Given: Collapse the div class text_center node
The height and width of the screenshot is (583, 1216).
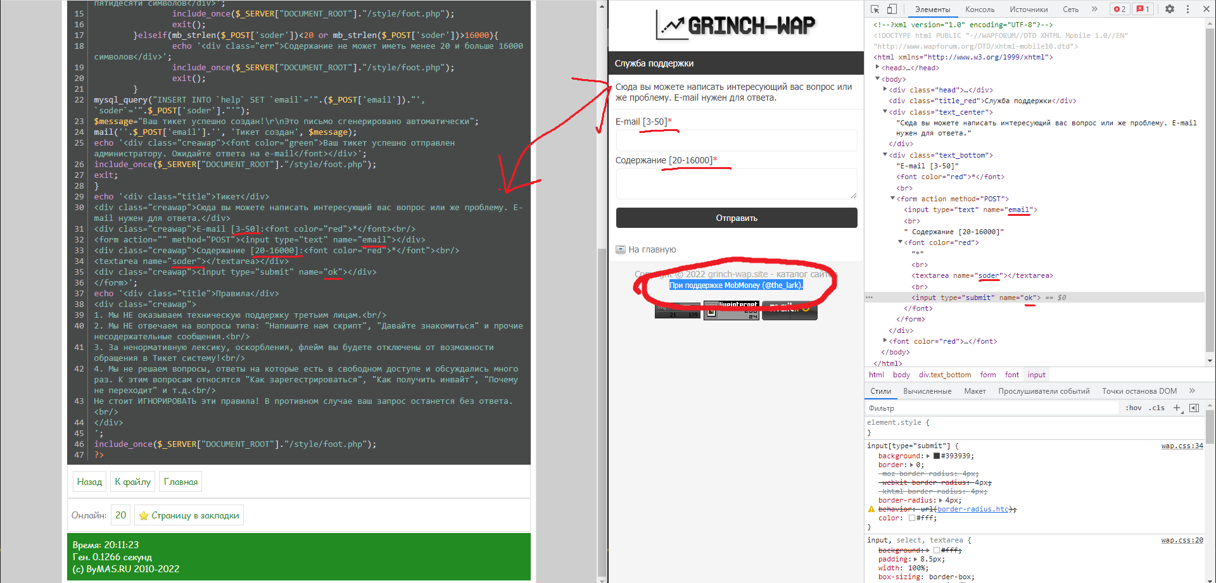Looking at the screenshot, I should (885, 112).
